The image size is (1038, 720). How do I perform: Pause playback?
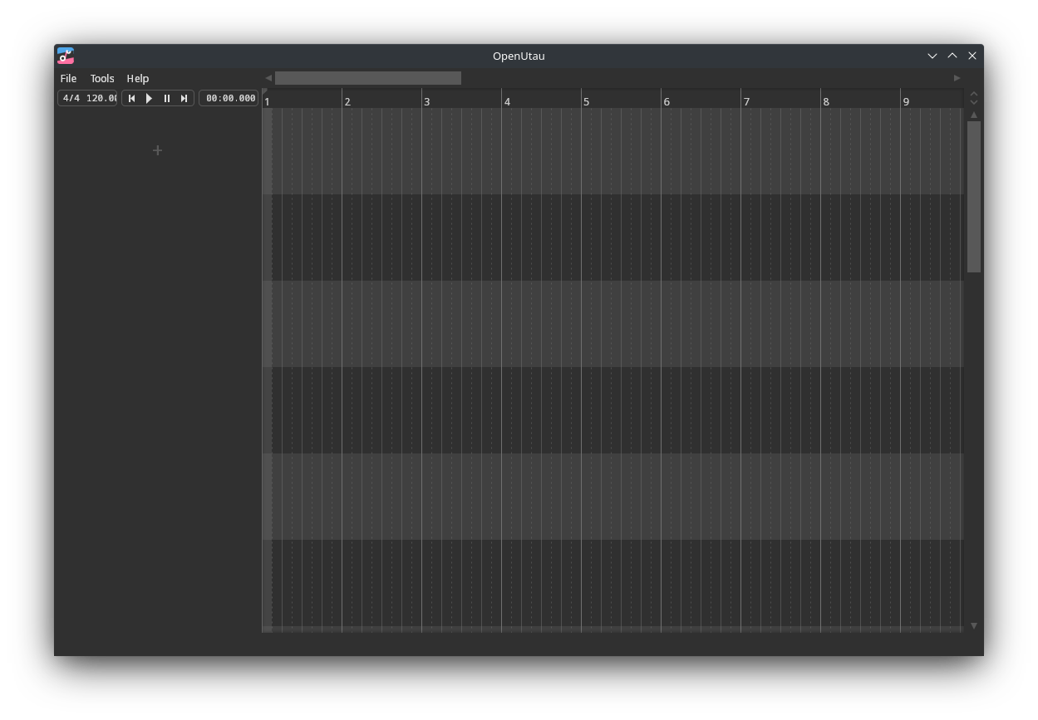(x=166, y=98)
